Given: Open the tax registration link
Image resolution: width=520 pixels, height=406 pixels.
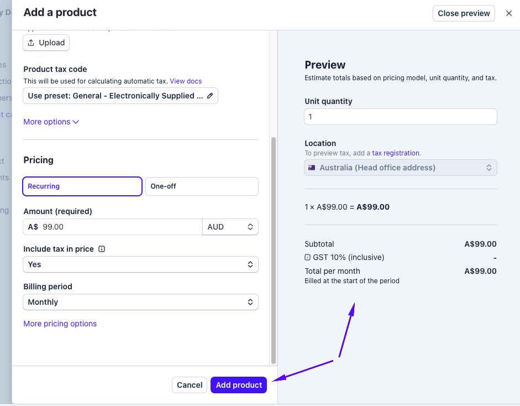Looking at the screenshot, I should (x=396, y=153).
